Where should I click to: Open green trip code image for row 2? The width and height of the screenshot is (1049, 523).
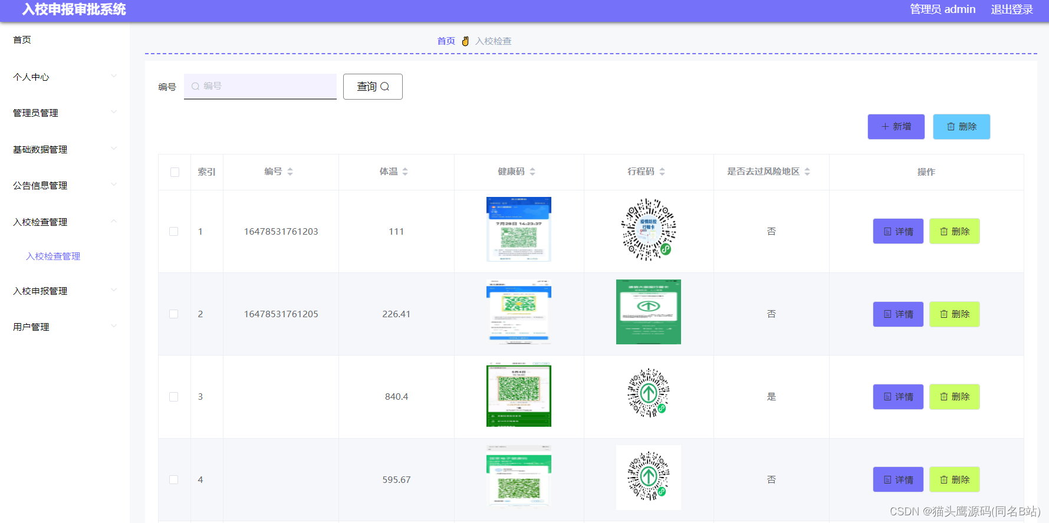(649, 312)
